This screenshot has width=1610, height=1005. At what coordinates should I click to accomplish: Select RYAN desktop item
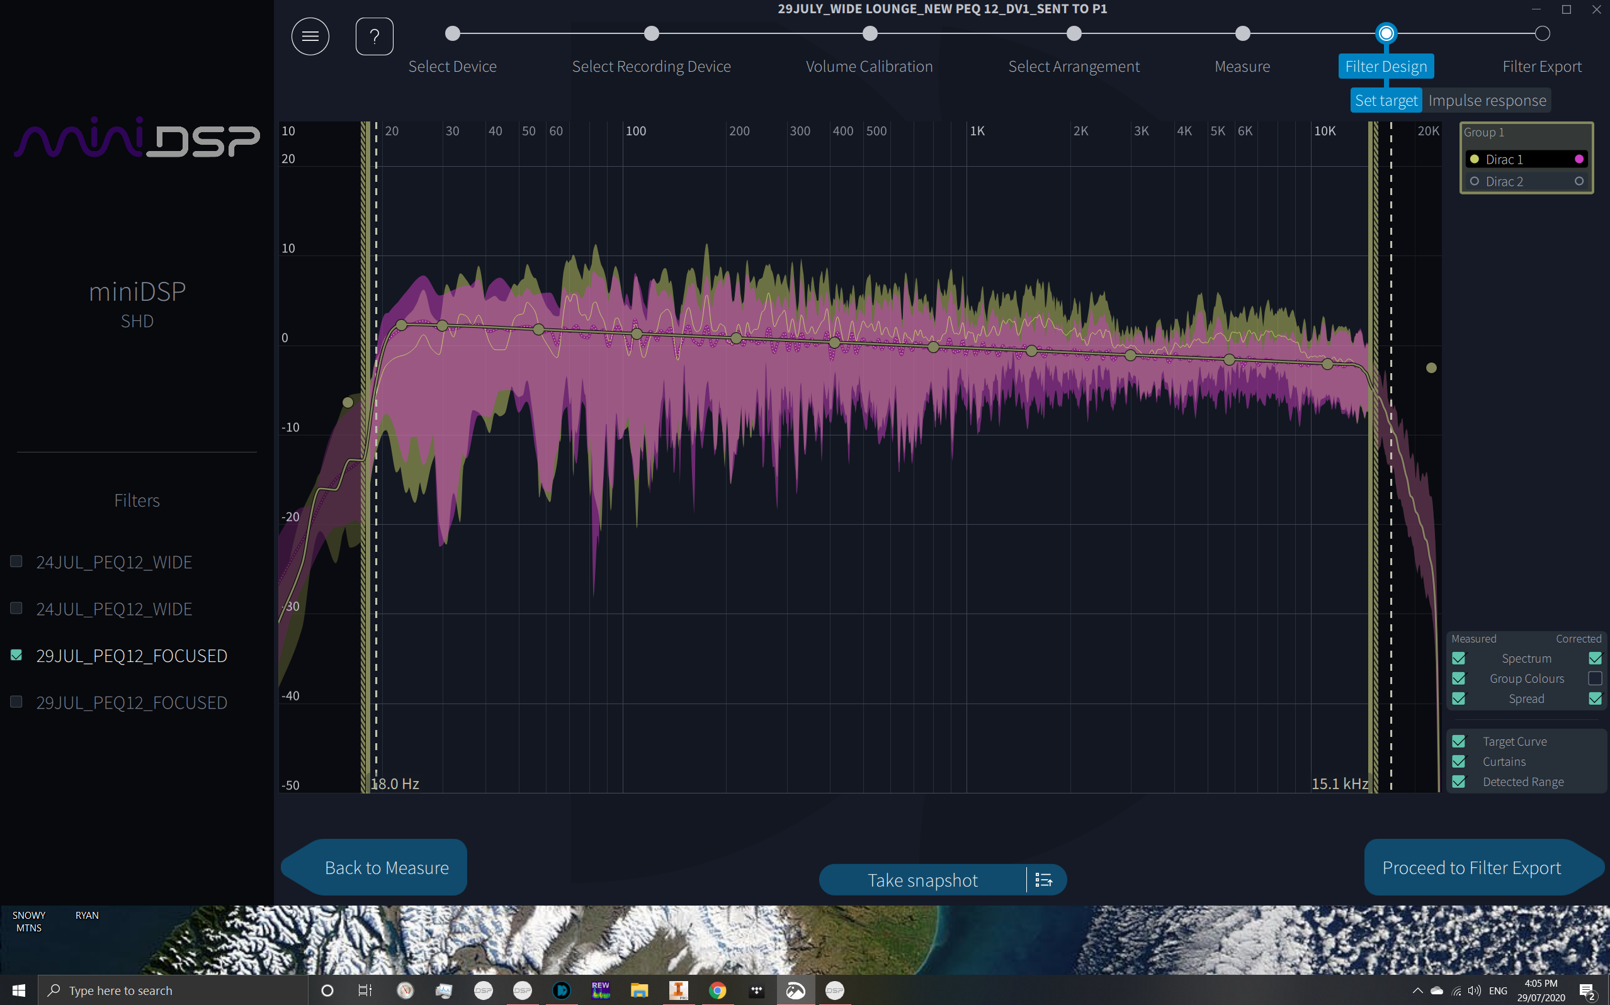(87, 915)
